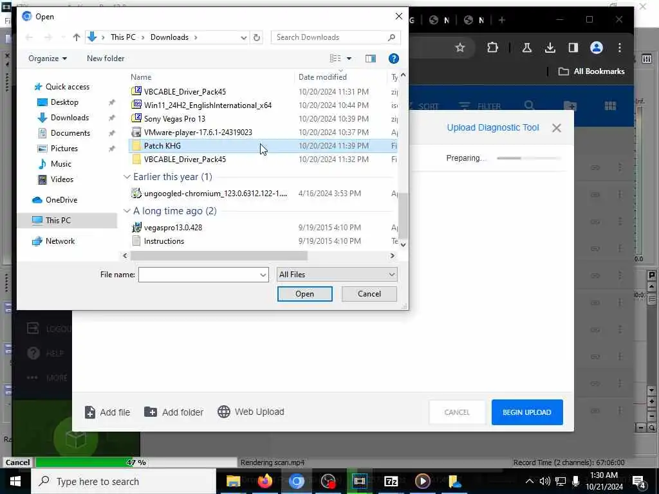Open Chrome Labs flask icon

[x=526, y=48]
